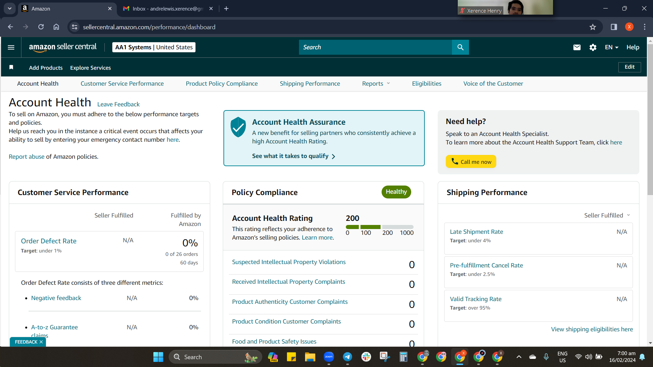The height and width of the screenshot is (367, 653).
Task: Switch to the Gmail Inbox tab
Action: [x=168, y=8]
